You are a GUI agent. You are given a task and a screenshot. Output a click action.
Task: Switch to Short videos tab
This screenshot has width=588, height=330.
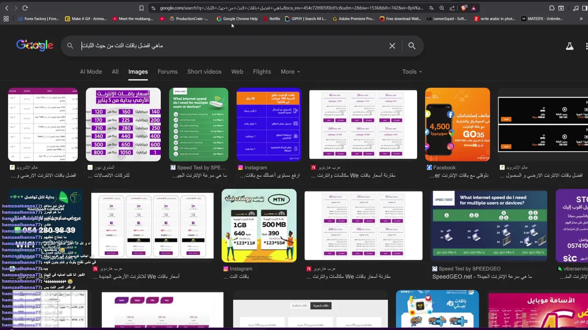coord(204,71)
